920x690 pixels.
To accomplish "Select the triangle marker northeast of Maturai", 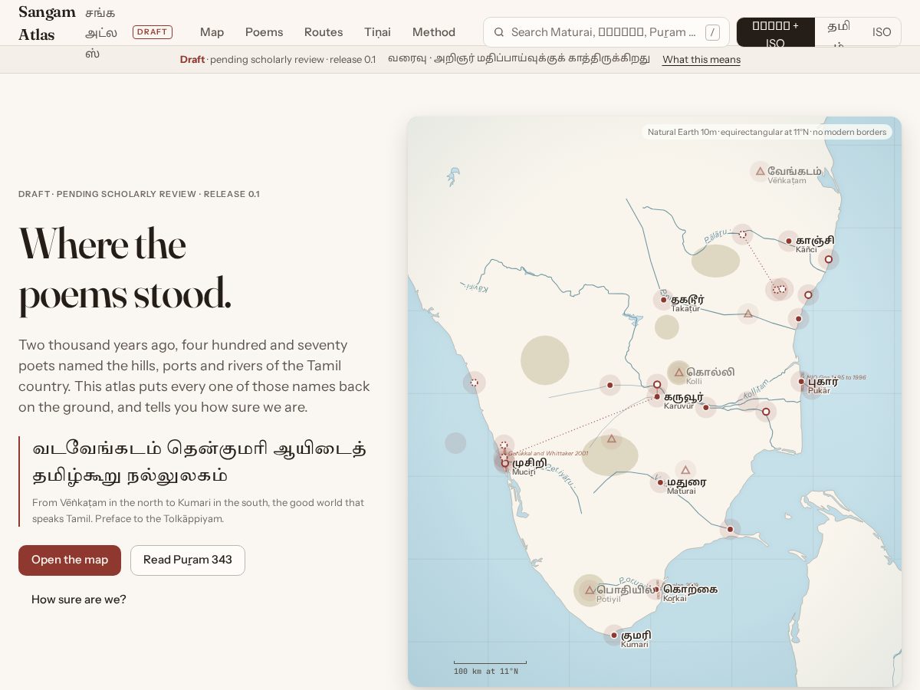I will pos(685,470).
